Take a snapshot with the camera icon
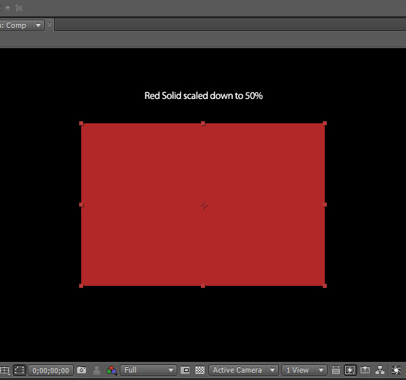The width and height of the screenshot is (406, 380). pyautogui.click(x=82, y=370)
